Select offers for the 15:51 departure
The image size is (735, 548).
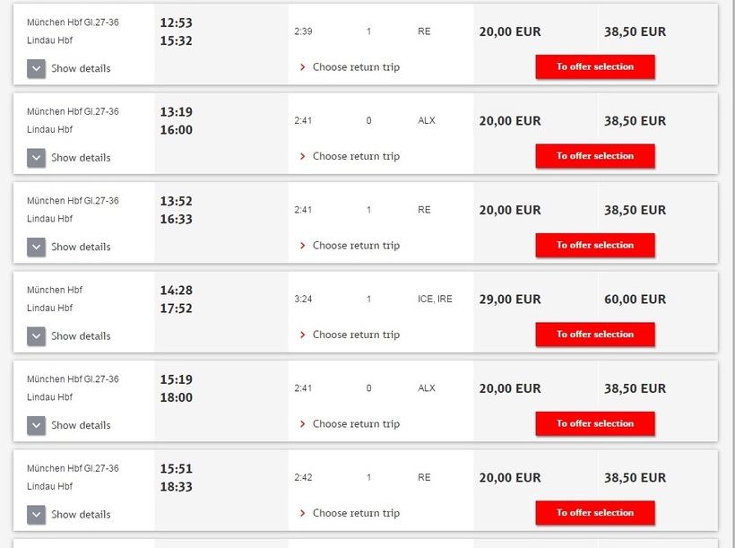coord(595,513)
